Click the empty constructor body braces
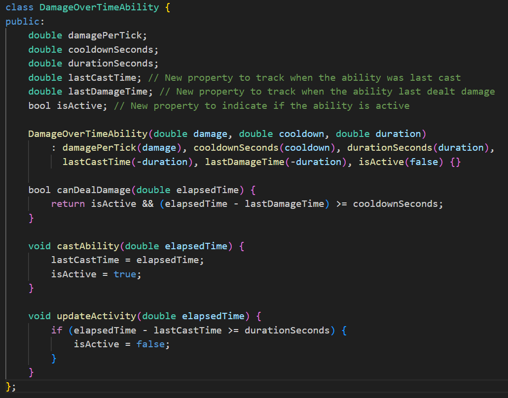Viewport: 508px width, 398px height. (455, 162)
